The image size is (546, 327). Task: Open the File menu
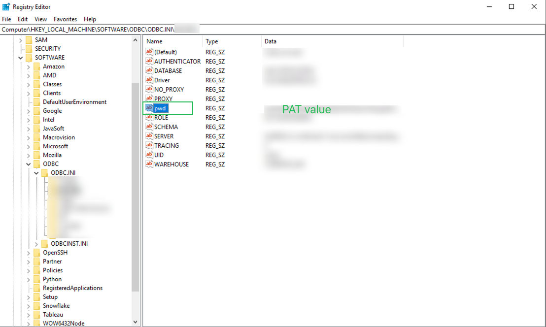tap(6, 19)
